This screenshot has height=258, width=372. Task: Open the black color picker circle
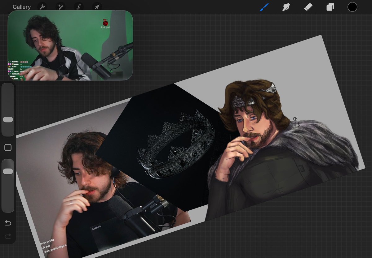(x=352, y=7)
